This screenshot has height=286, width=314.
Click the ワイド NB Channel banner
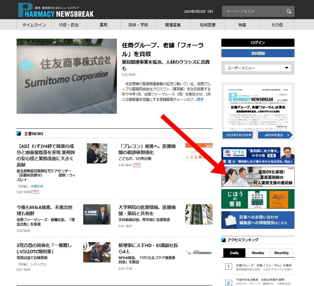[x=258, y=156]
